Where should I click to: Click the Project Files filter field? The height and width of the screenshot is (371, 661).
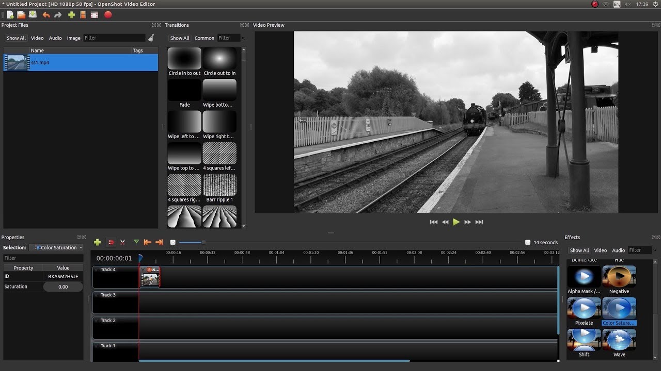point(114,38)
